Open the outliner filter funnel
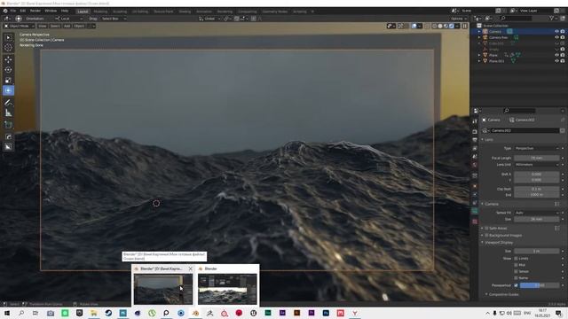The height and width of the screenshot is (319, 568). [x=552, y=18]
